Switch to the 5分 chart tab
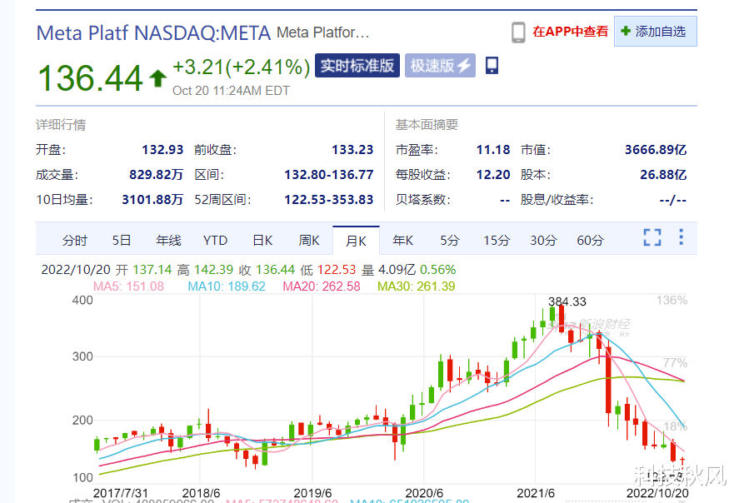 click(450, 241)
